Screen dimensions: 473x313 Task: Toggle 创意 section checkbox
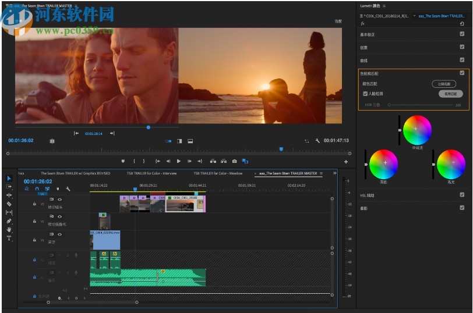pyautogui.click(x=462, y=47)
